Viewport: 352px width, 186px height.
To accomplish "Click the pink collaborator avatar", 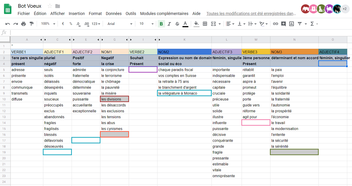I will 313,9.
